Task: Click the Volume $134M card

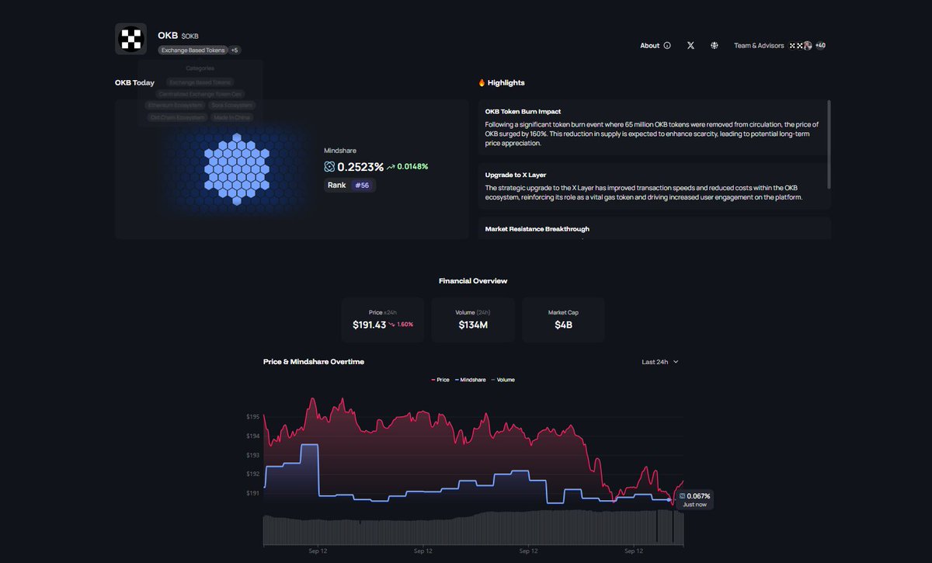Action: (x=473, y=319)
